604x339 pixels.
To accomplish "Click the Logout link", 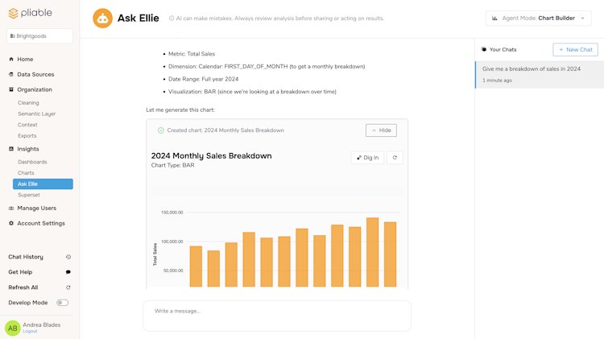I will tap(30, 331).
